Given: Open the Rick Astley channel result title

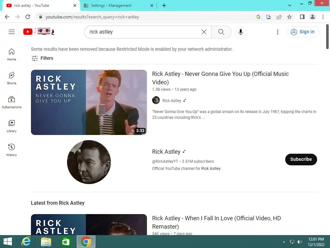Looking at the screenshot, I should tap(166, 152).
